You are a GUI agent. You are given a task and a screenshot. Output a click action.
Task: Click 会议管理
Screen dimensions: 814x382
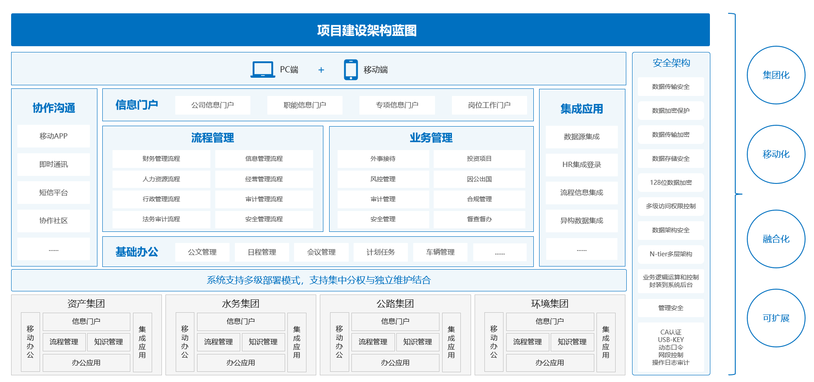(321, 252)
